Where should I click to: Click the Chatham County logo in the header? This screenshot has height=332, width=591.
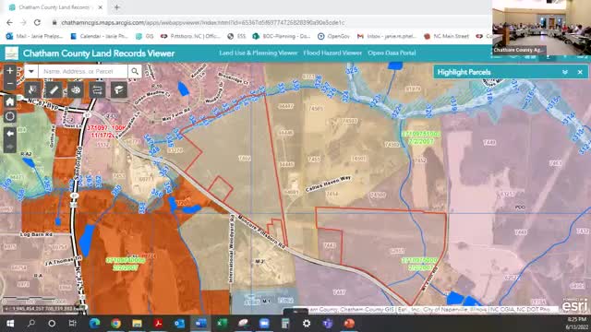(11, 53)
